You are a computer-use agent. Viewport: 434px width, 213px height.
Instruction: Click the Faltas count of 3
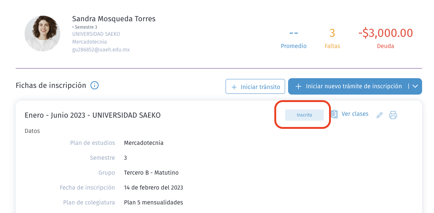(x=332, y=33)
